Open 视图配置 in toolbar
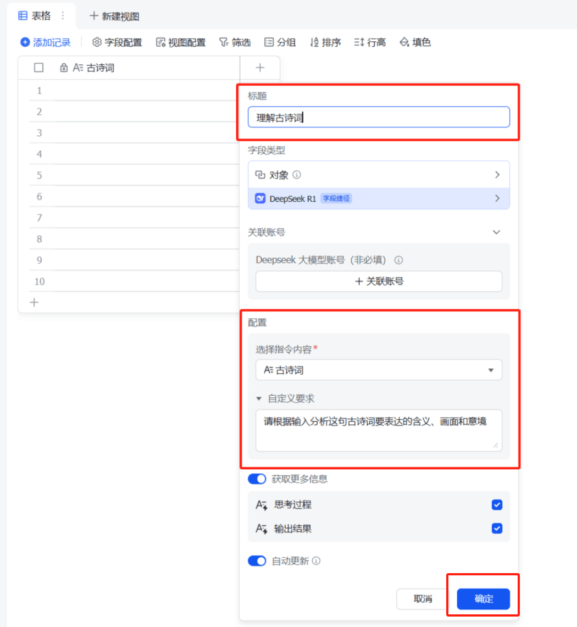This screenshot has height=627, width=577. pos(181,42)
